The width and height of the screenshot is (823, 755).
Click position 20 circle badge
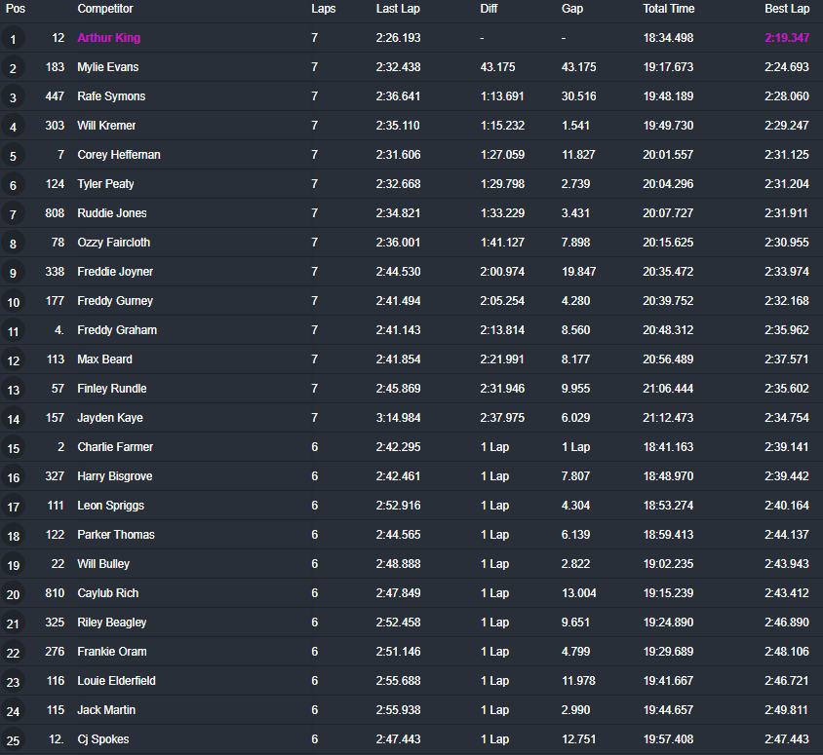(x=14, y=594)
